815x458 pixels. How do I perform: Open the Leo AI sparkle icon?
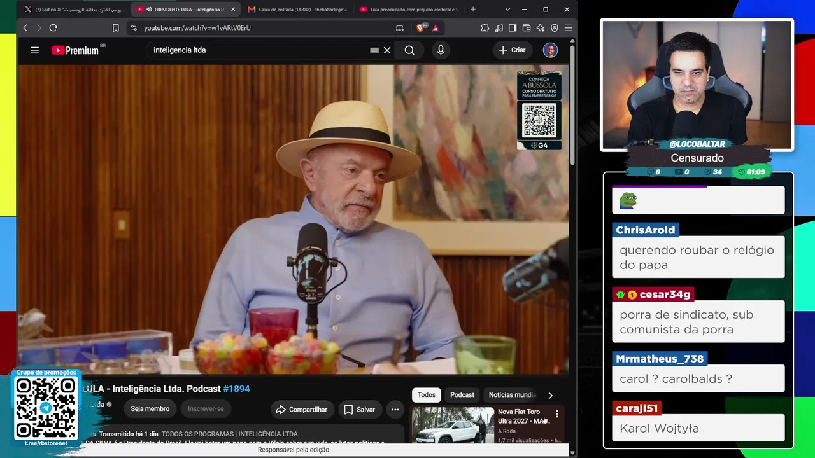click(x=541, y=28)
